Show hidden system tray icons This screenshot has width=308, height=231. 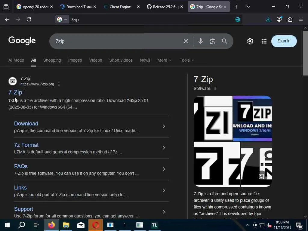point(248,225)
